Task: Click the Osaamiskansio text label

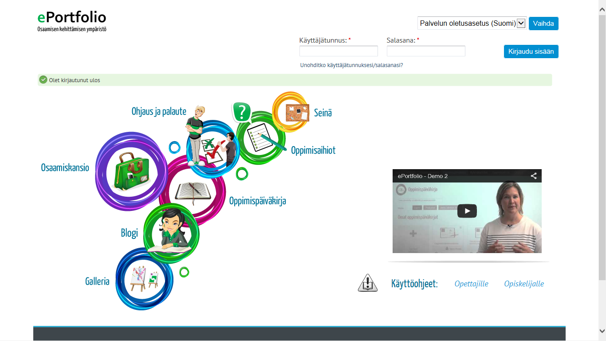Action: coord(65,168)
